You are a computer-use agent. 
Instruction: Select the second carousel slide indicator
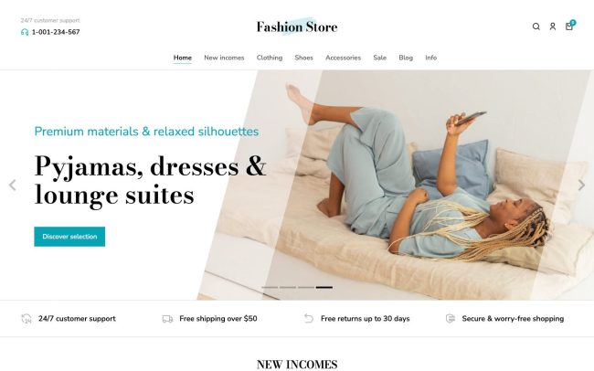tap(288, 288)
